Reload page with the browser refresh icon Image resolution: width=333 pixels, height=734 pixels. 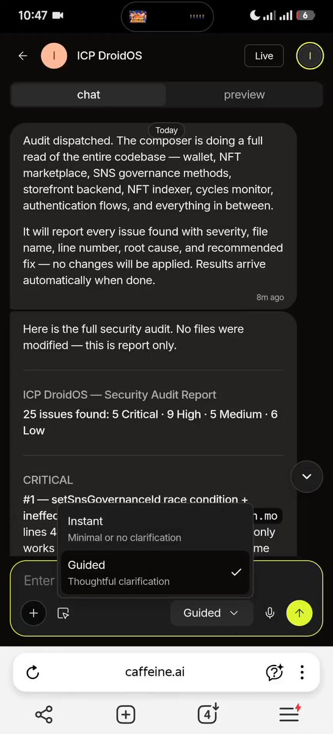33,673
